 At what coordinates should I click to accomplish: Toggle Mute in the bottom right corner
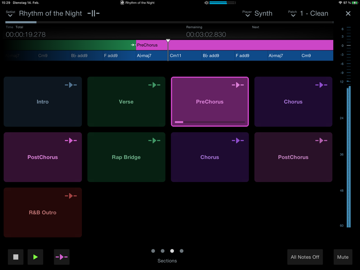tap(343, 257)
